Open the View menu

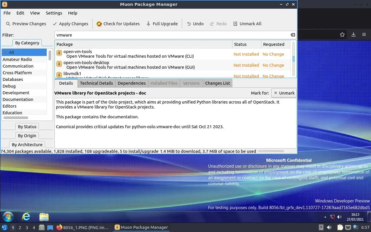(x=35, y=13)
